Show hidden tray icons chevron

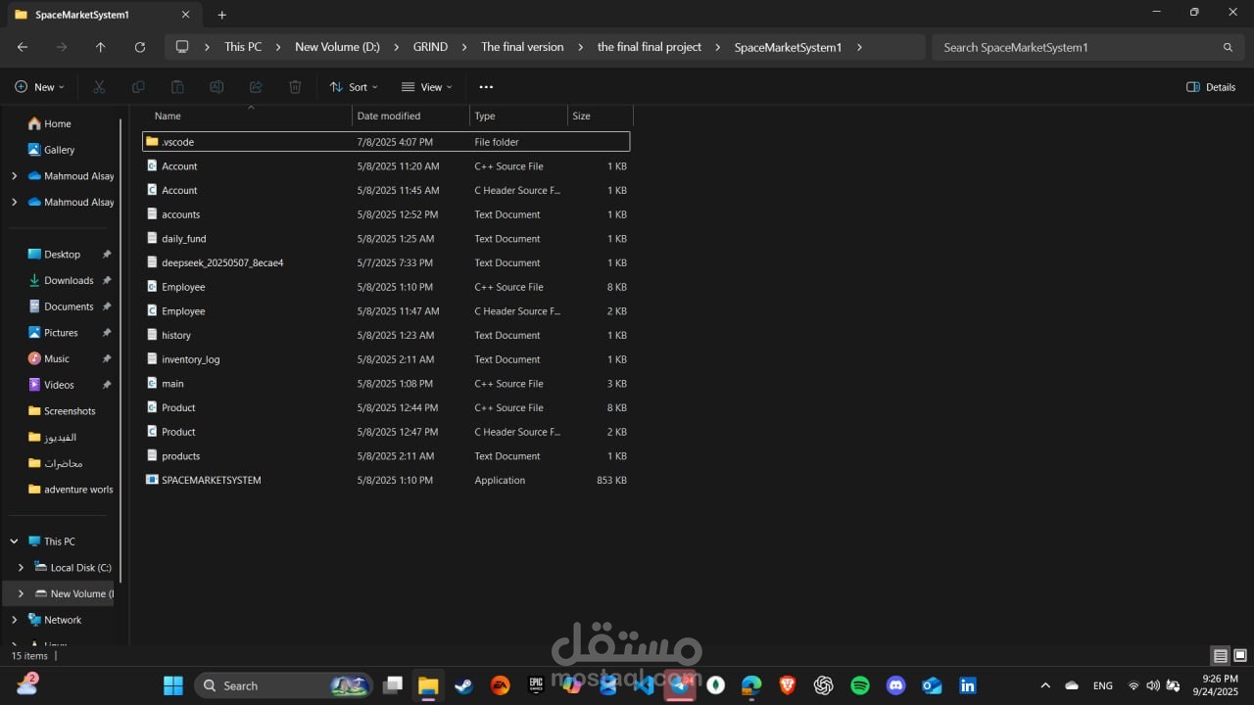[x=1044, y=685]
